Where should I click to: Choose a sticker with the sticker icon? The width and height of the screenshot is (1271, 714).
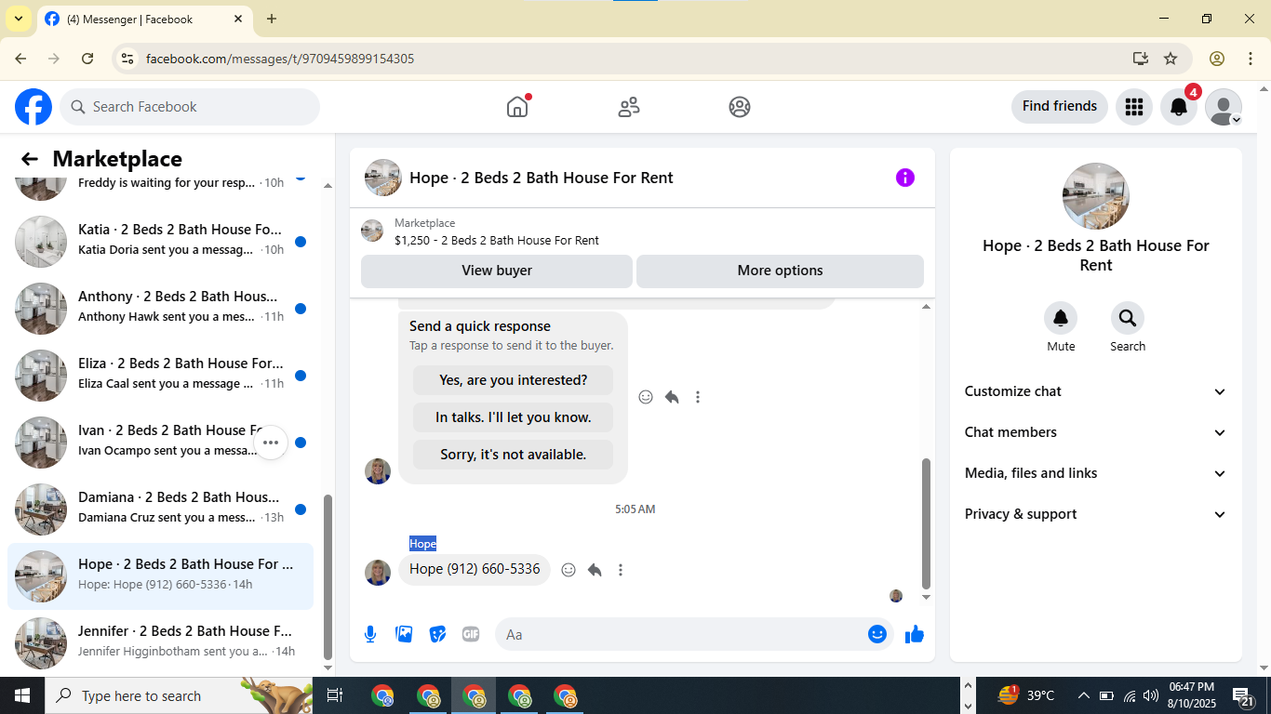(437, 634)
